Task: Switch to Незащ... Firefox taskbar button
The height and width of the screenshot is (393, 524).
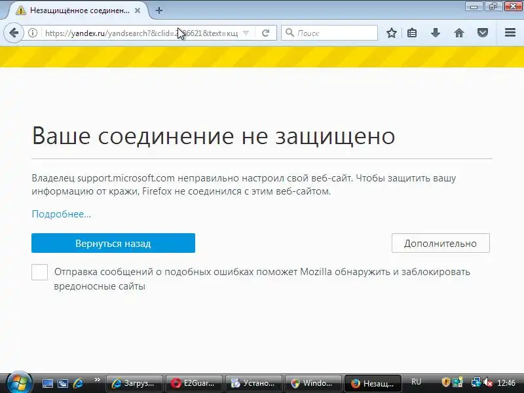Action: [x=373, y=383]
